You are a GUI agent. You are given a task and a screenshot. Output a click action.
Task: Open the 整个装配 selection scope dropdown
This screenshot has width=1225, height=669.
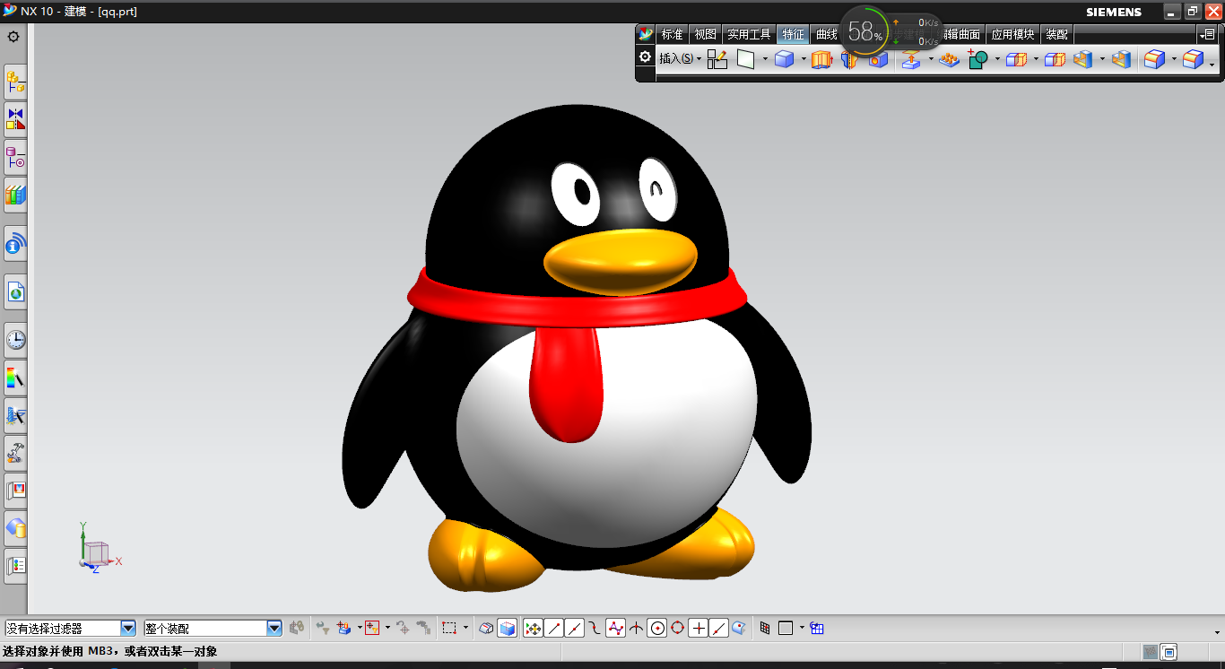pyautogui.click(x=274, y=629)
